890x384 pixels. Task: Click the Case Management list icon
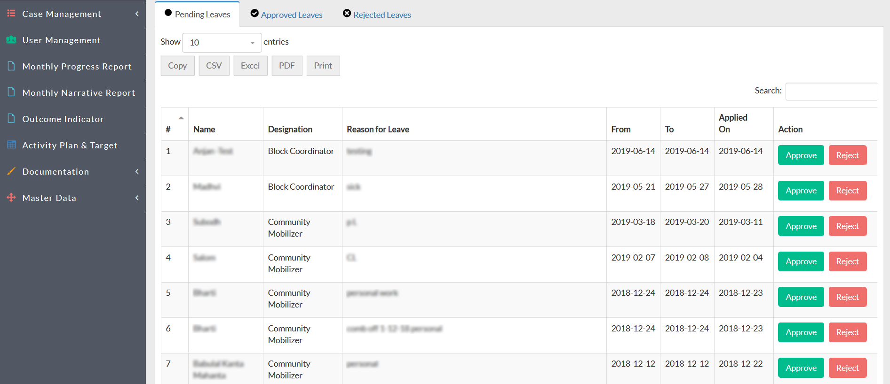tap(11, 14)
